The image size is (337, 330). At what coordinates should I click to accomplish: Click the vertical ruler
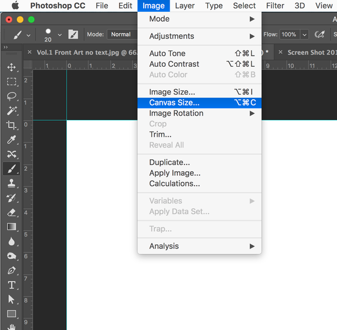[28, 200]
